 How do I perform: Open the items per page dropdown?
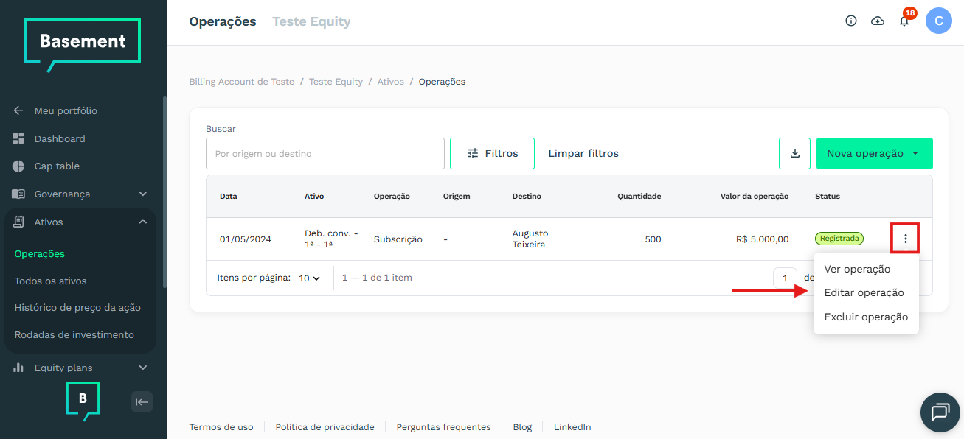coord(309,278)
